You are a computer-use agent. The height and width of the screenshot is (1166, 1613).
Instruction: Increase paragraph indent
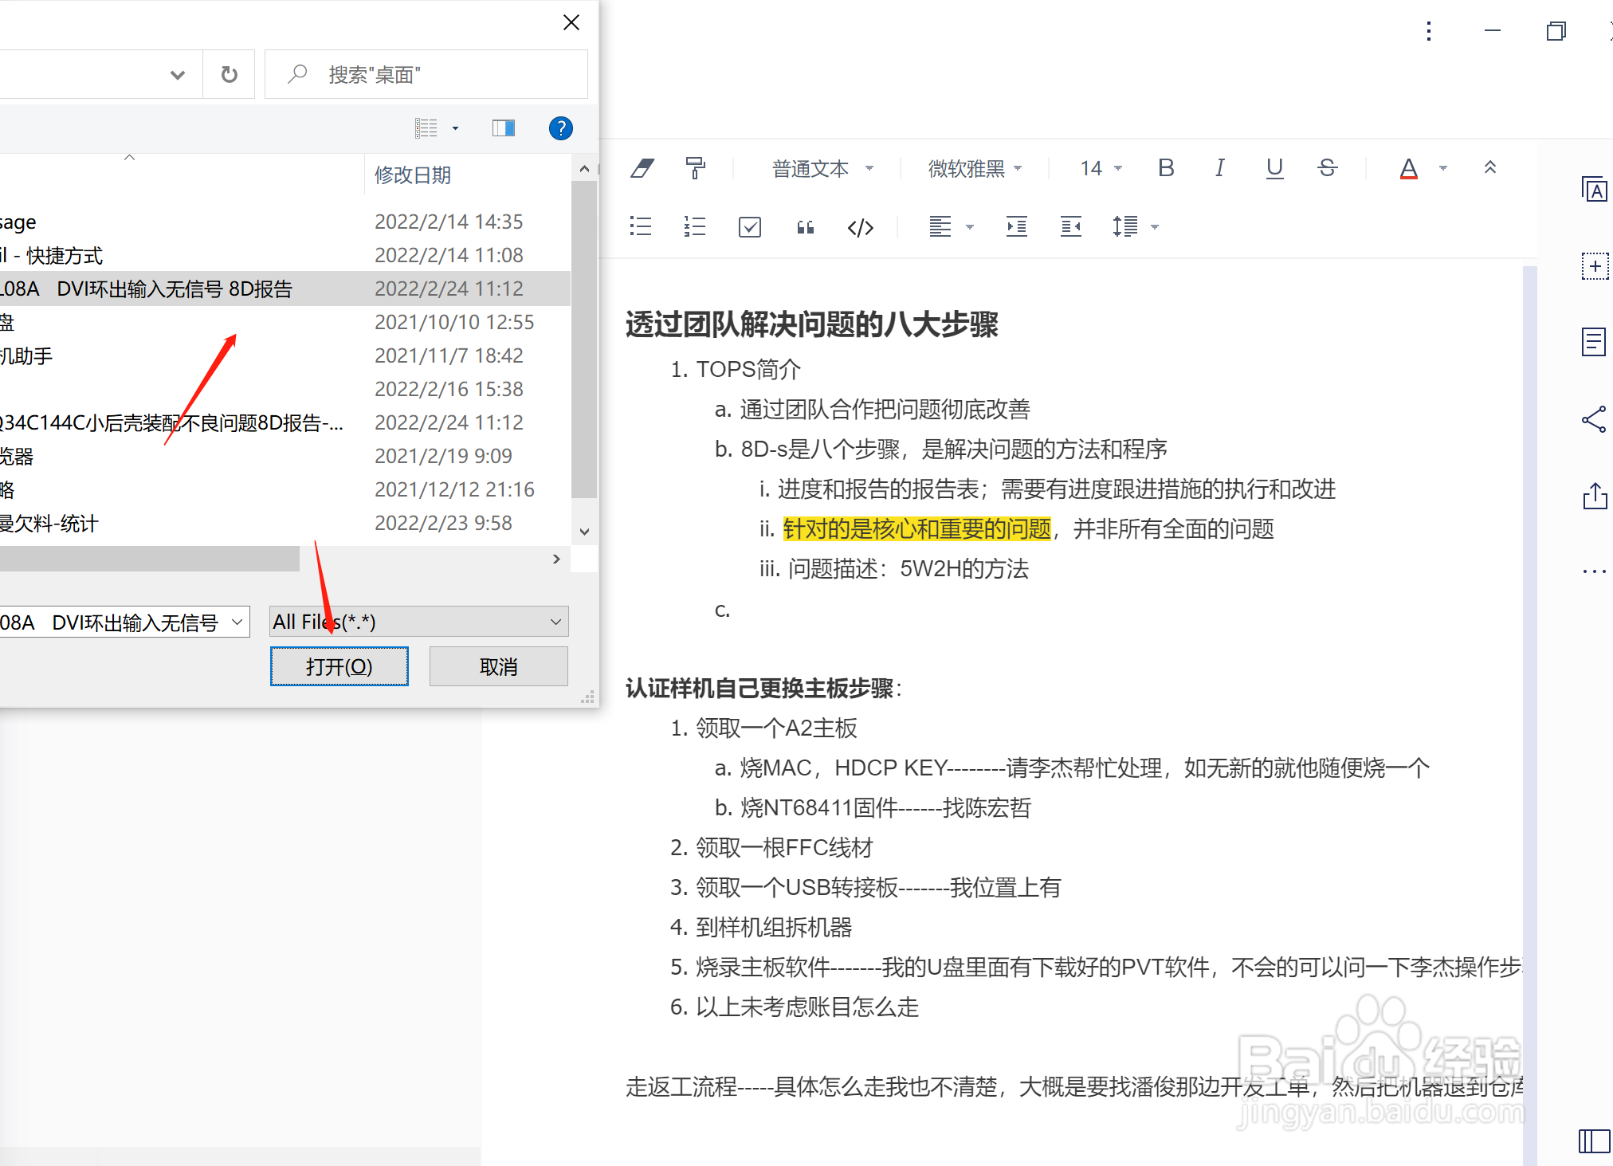(x=1017, y=227)
